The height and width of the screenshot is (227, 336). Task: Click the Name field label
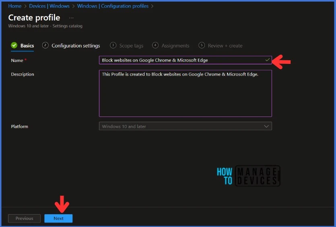pyautogui.click(x=17, y=60)
